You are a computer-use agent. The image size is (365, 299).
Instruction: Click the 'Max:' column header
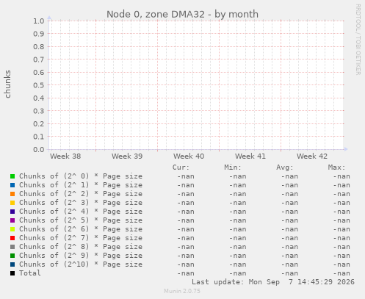336,167
